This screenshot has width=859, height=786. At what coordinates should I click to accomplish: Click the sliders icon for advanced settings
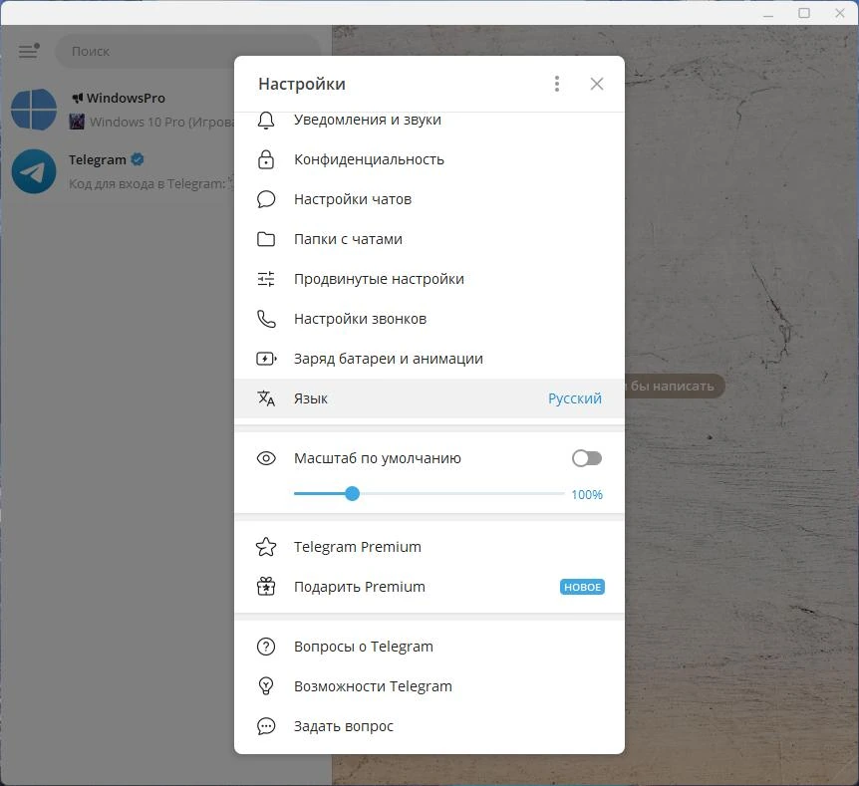[x=266, y=279]
